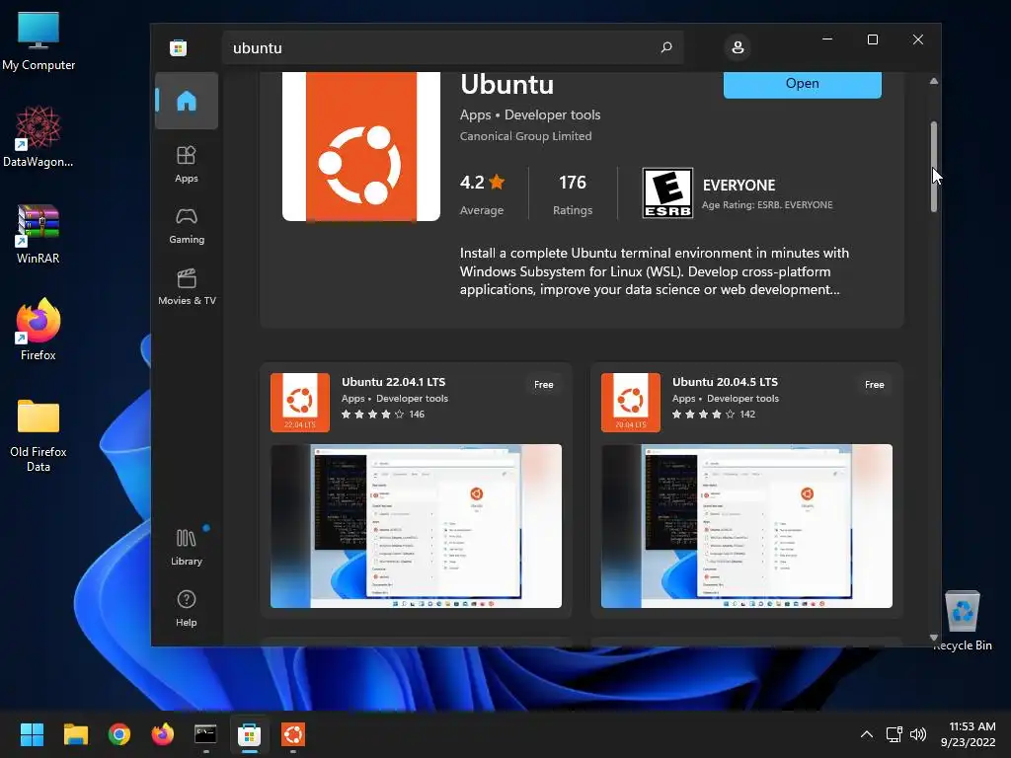
Task: Click the Ubuntu 20.04.5 LTS screenshot thumbnail
Action: 746,526
